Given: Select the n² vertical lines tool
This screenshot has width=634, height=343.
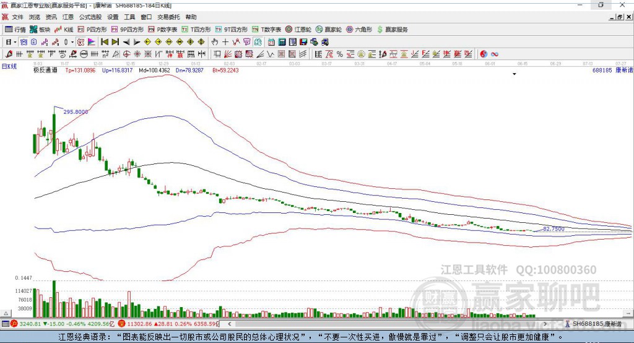Looking at the screenshot, I should pos(105,54).
